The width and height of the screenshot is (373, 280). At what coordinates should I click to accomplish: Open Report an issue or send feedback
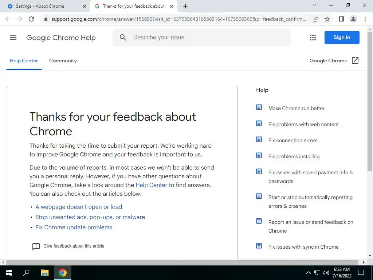coord(311,226)
